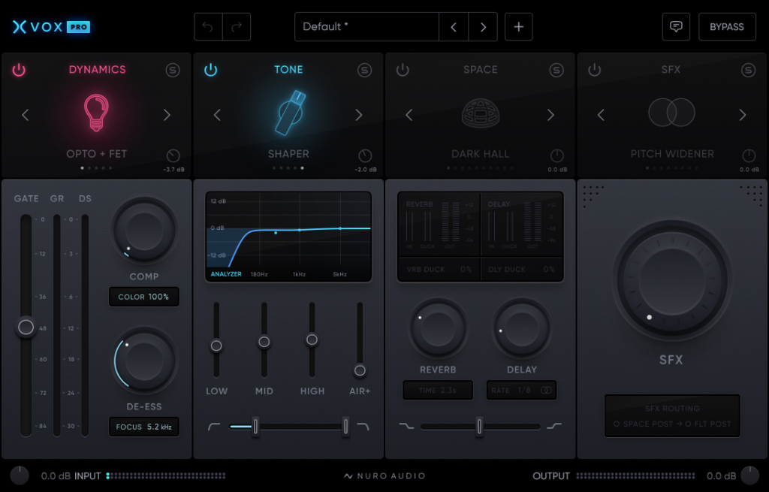This screenshot has height=492, width=769.
Task: Click the Pitch Widener overlapping circles icon
Action: point(671,113)
